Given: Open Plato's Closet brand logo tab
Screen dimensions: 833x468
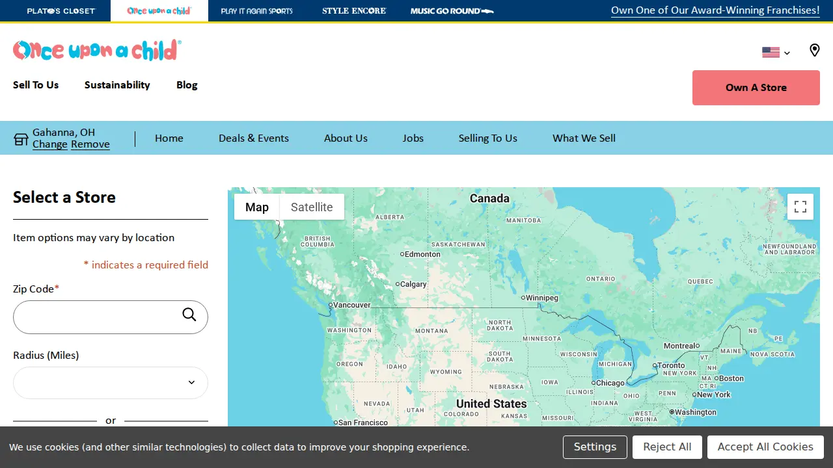Looking at the screenshot, I should tap(61, 11).
